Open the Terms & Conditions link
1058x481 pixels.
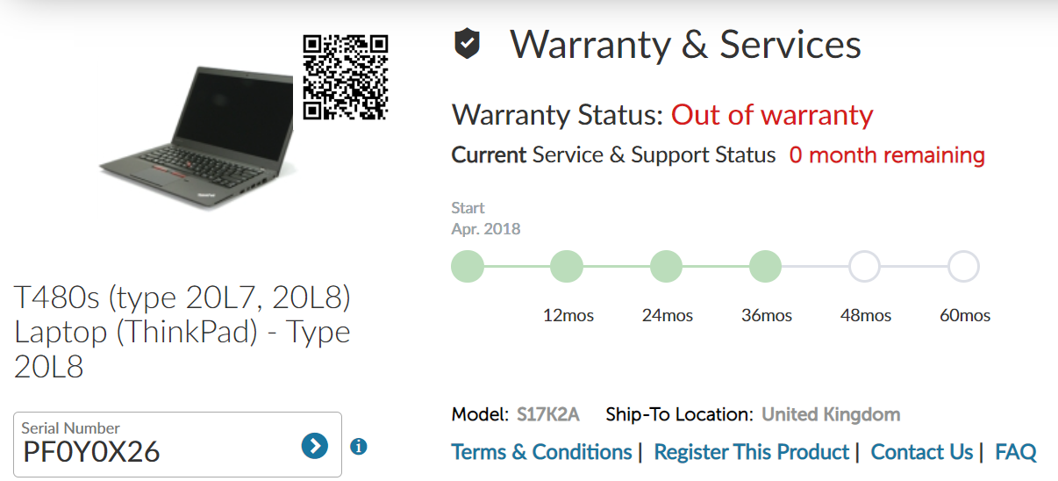pos(541,452)
